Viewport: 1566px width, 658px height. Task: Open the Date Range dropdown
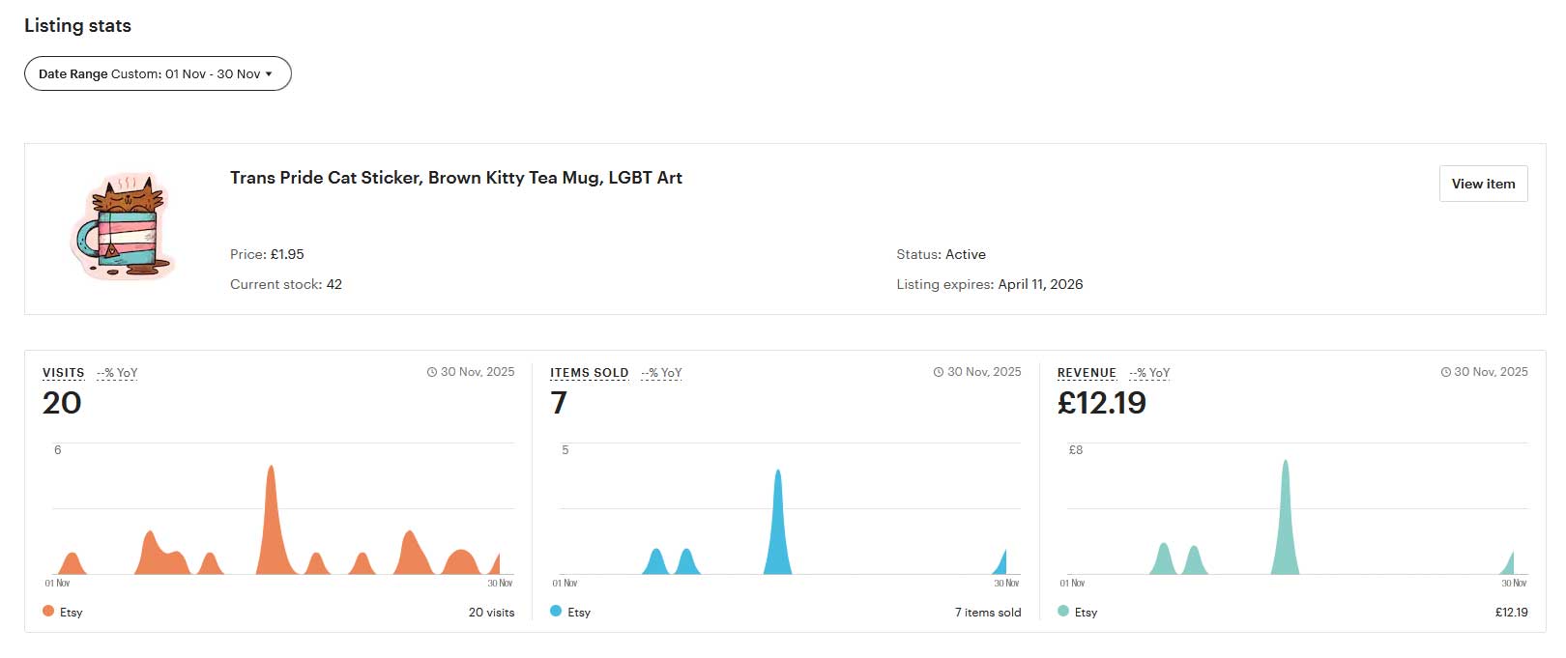click(x=157, y=73)
